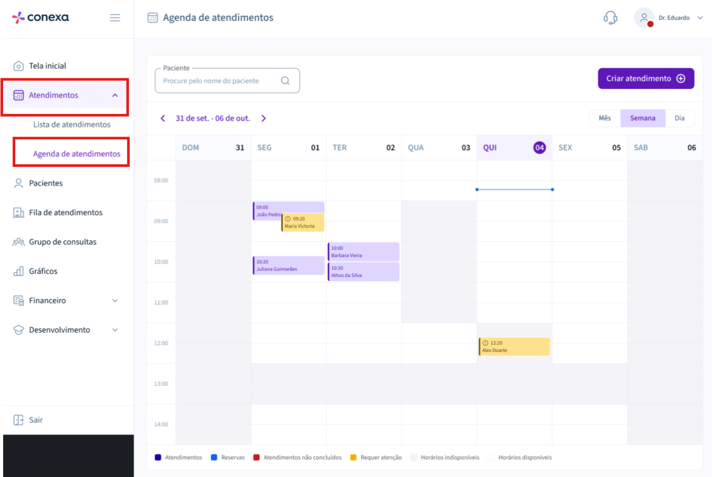This screenshot has height=477, width=712.
Task: Open the Gráficos chart icon
Action: click(x=18, y=271)
